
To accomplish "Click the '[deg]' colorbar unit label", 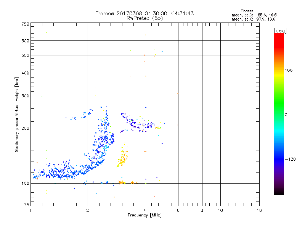I will pos(280,31).
